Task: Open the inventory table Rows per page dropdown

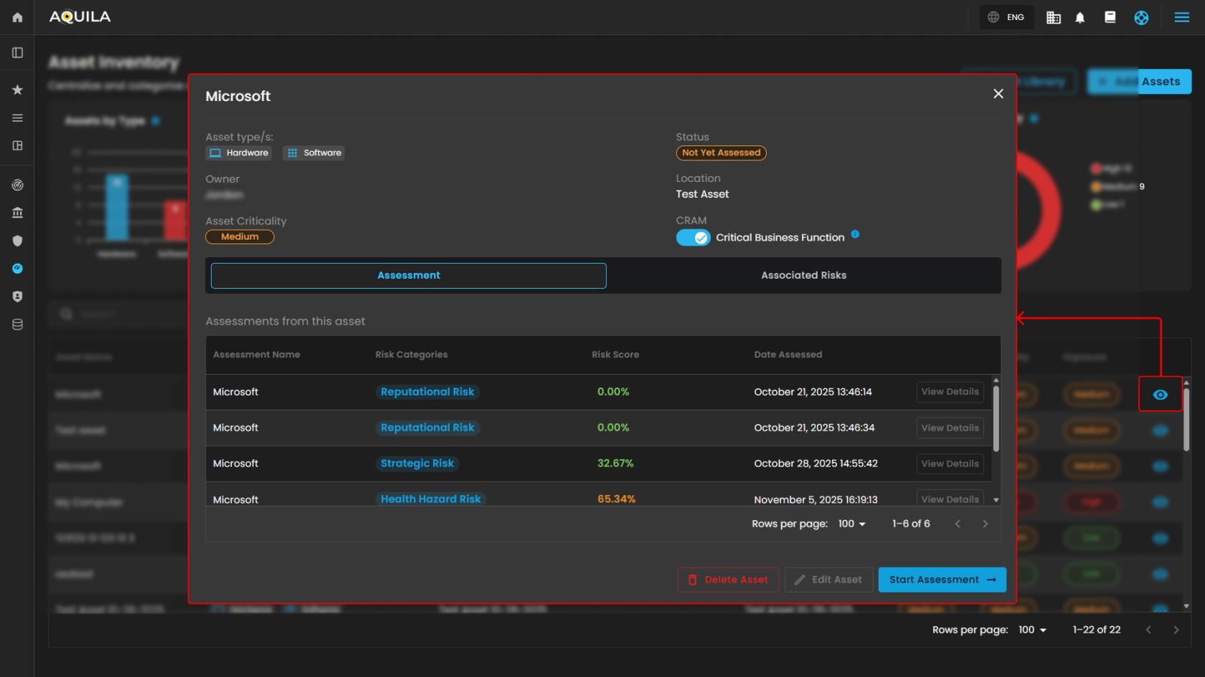Action: click(1032, 630)
